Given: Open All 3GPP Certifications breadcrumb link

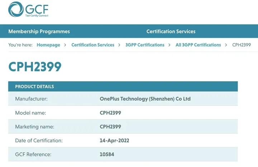Looking at the screenshot, I should [x=198, y=45].
